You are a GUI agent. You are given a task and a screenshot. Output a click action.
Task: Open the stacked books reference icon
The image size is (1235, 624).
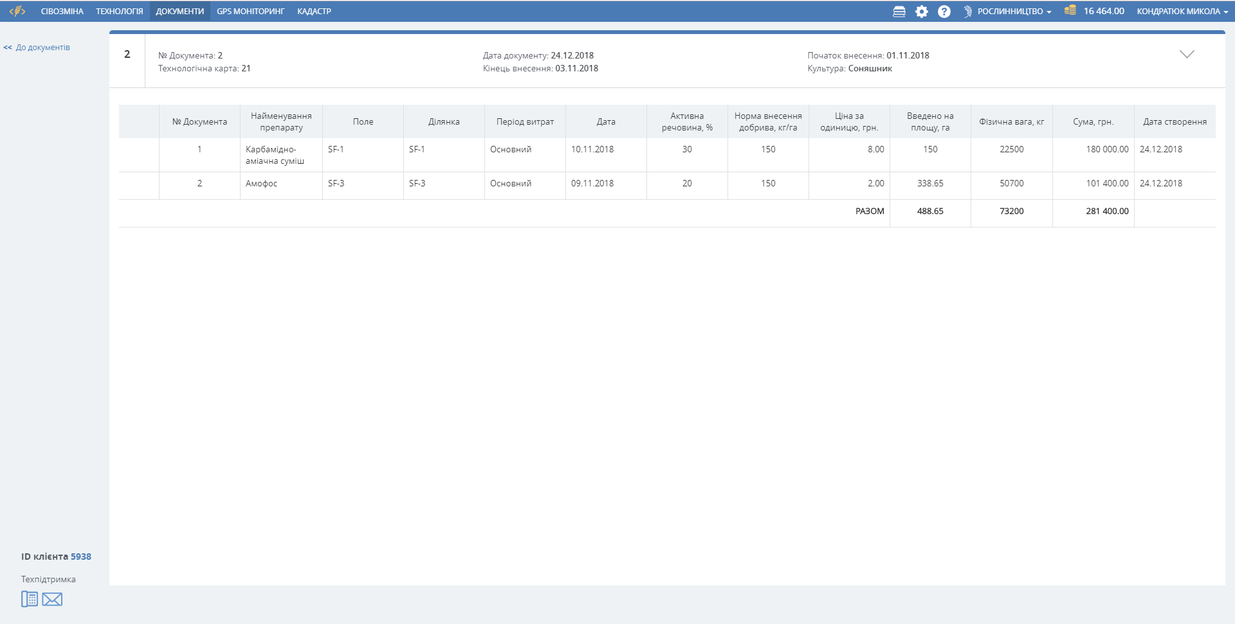click(x=899, y=12)
